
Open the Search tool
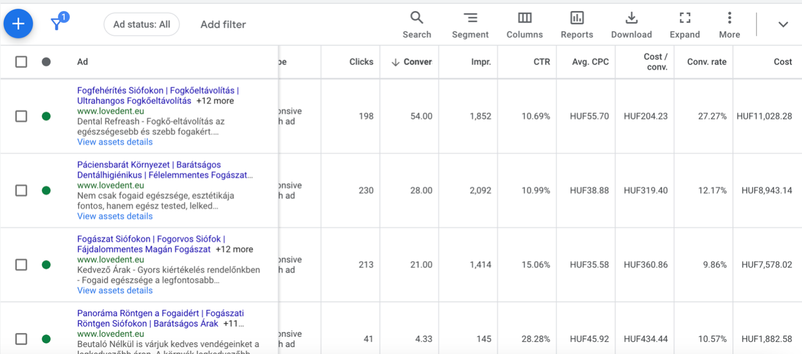[x=417, y=25]
